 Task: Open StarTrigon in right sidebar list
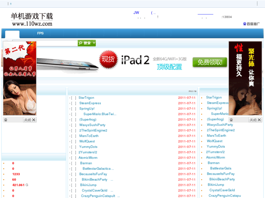click(214, 97)
